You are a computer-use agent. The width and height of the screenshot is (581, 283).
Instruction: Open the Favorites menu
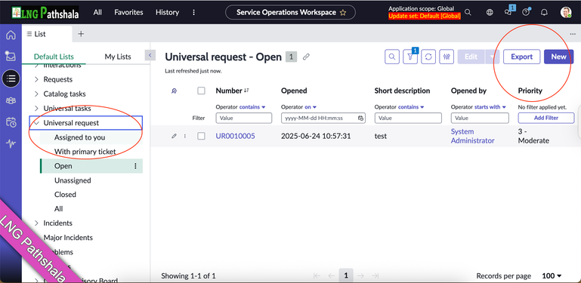[x=128, y=12]
